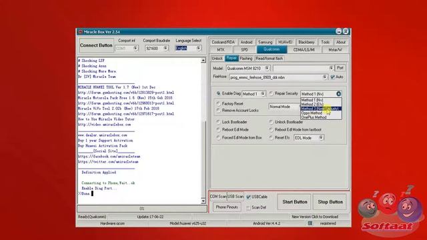Switch to Blackberry tab

click(x=306, y=42)
